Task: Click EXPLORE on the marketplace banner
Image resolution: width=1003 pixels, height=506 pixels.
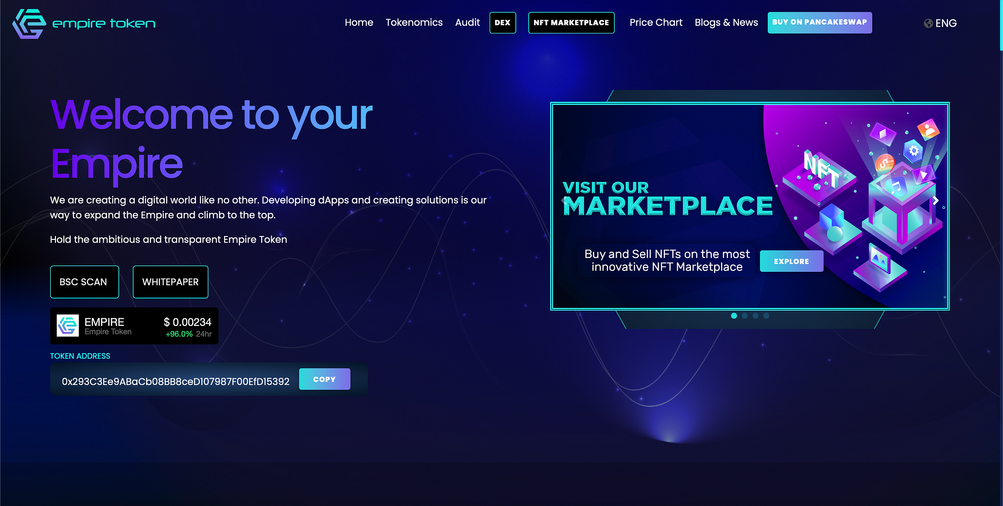Action: [x=791, y=261]
